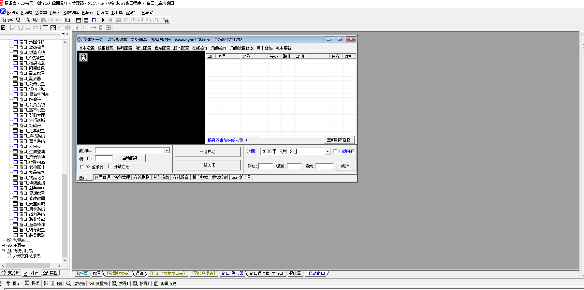Click the 查询副本怪物 button
Viewport: 584px width, 290px height.
pos(339,140)
